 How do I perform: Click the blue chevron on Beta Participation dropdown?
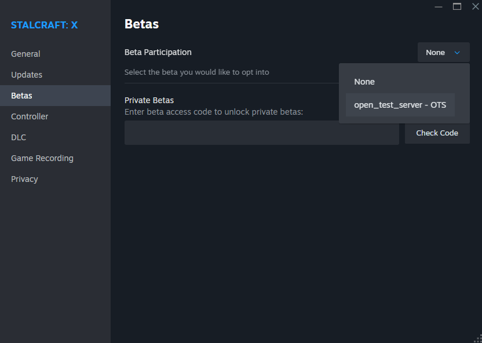tap(457, 53)
